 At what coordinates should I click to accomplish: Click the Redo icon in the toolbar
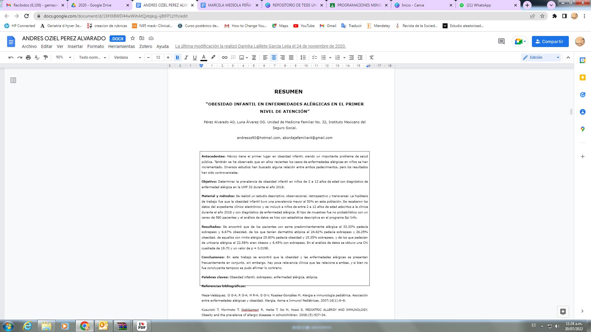(x=20, y=57)
